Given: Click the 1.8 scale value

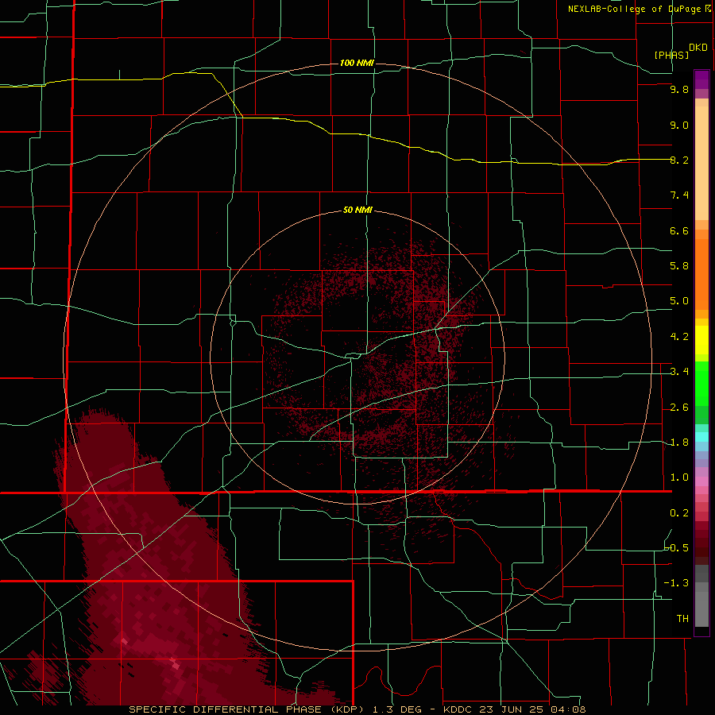Looking at the screenshot, I should point(679,443).
